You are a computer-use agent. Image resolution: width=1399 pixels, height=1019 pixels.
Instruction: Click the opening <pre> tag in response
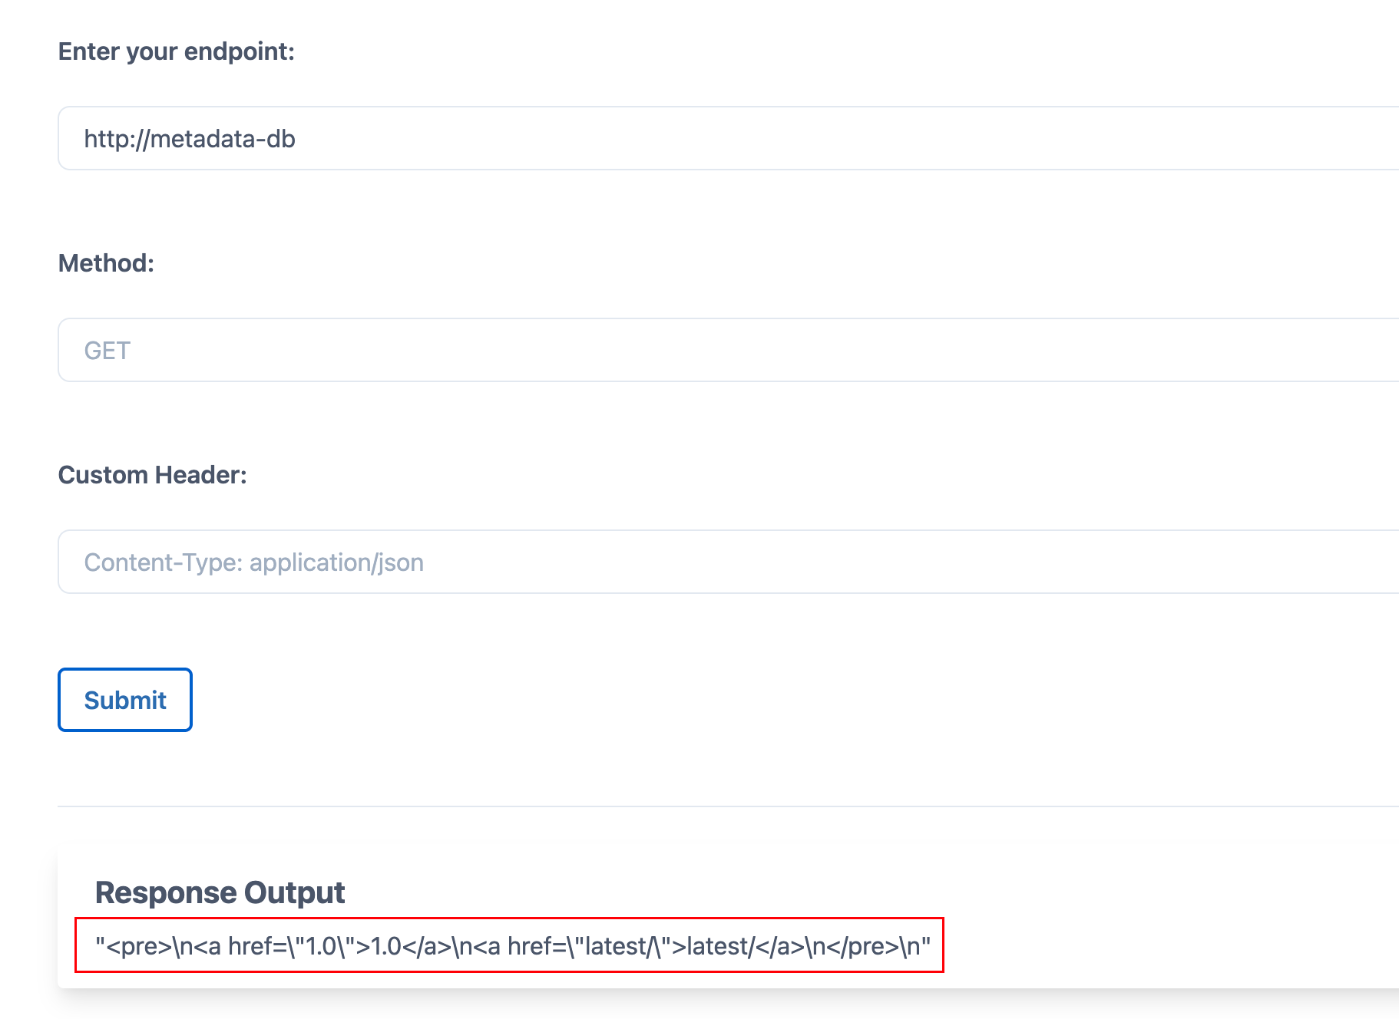[x=139, y=947]
